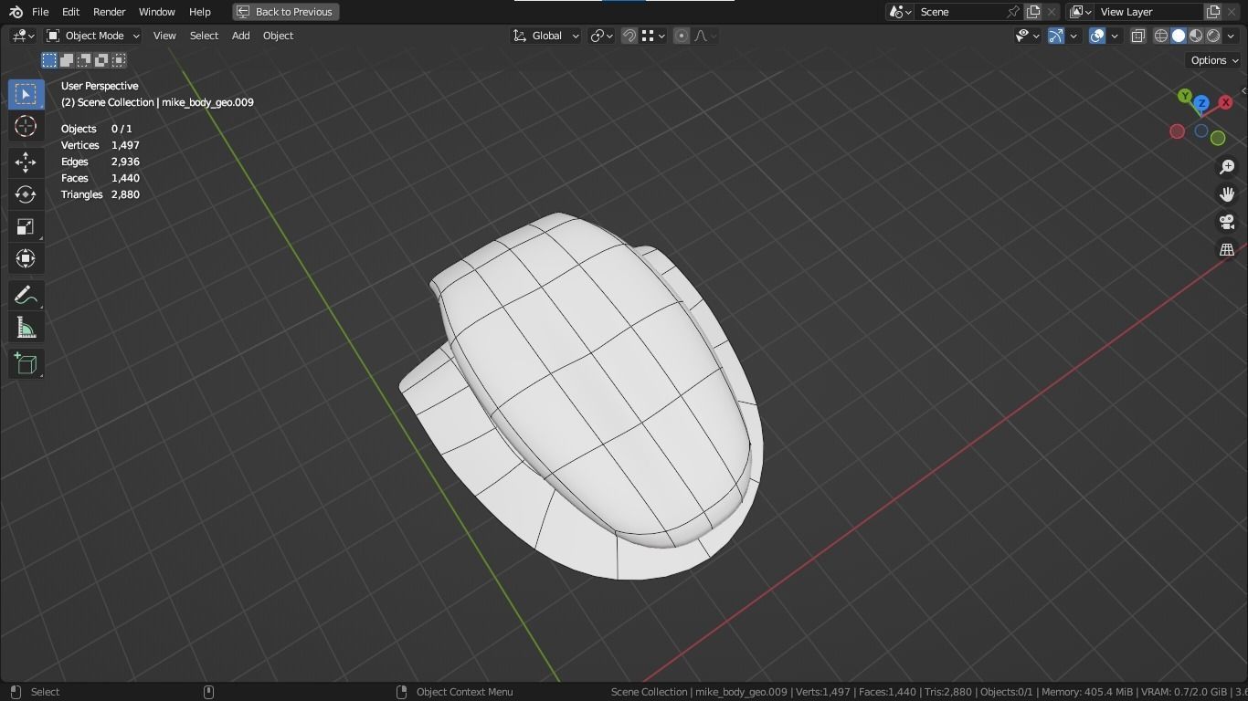1248x701 pixels.
Task: Click the green Y axis on the navigation gizmo
Action: (1185, 96)
